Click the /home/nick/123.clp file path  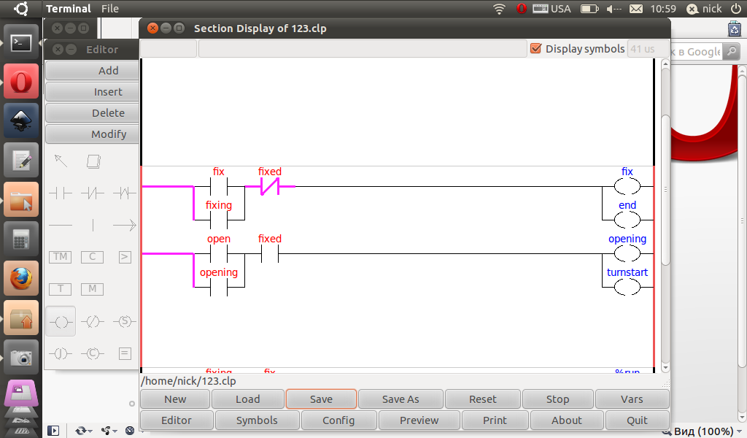click(x=189, y=381)
